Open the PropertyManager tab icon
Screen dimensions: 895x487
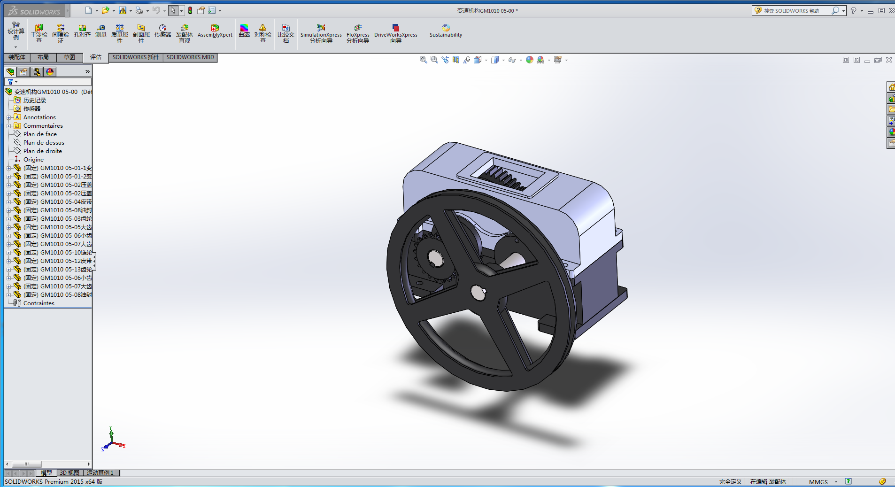[x=23, y=72]
